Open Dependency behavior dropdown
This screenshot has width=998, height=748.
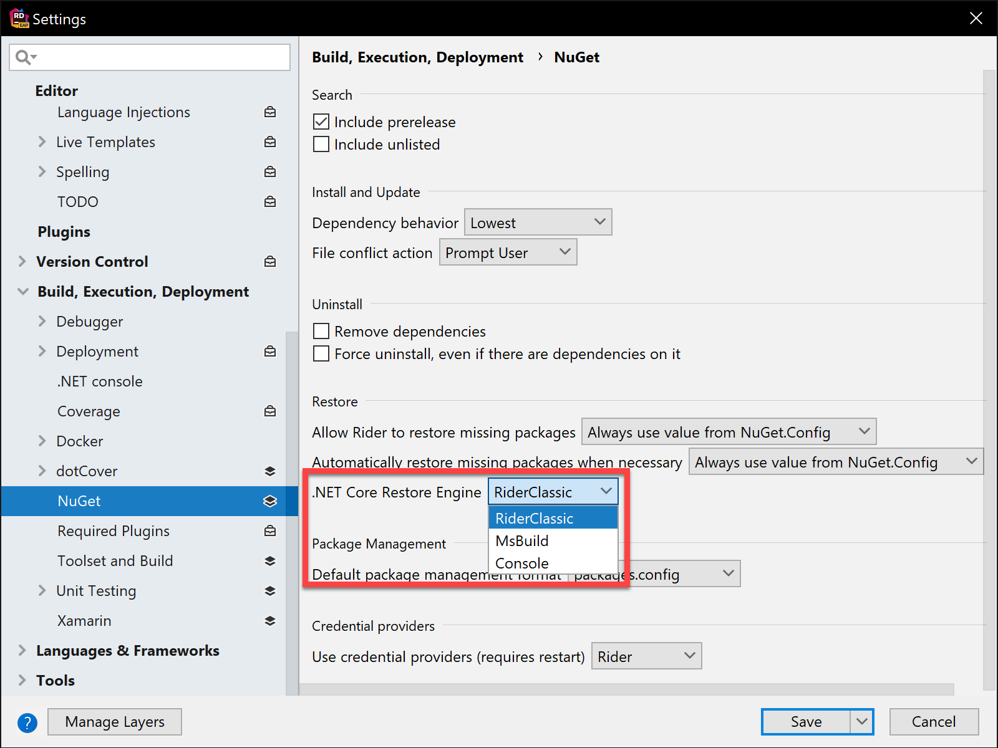point(538,222)
